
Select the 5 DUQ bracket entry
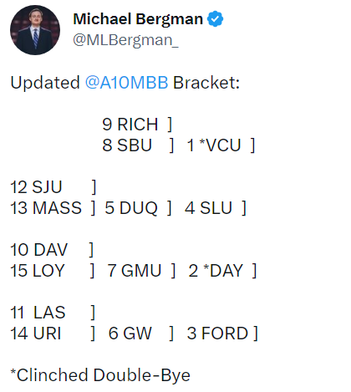131,208
